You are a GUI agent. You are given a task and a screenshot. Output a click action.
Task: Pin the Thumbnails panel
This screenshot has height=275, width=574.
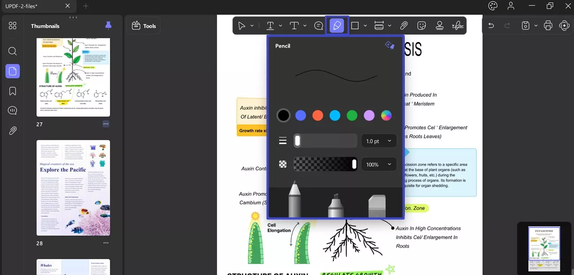tap(108, 26)
